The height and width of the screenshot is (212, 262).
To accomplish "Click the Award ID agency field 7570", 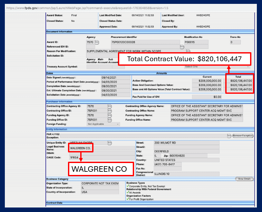I will coord(91,42).
